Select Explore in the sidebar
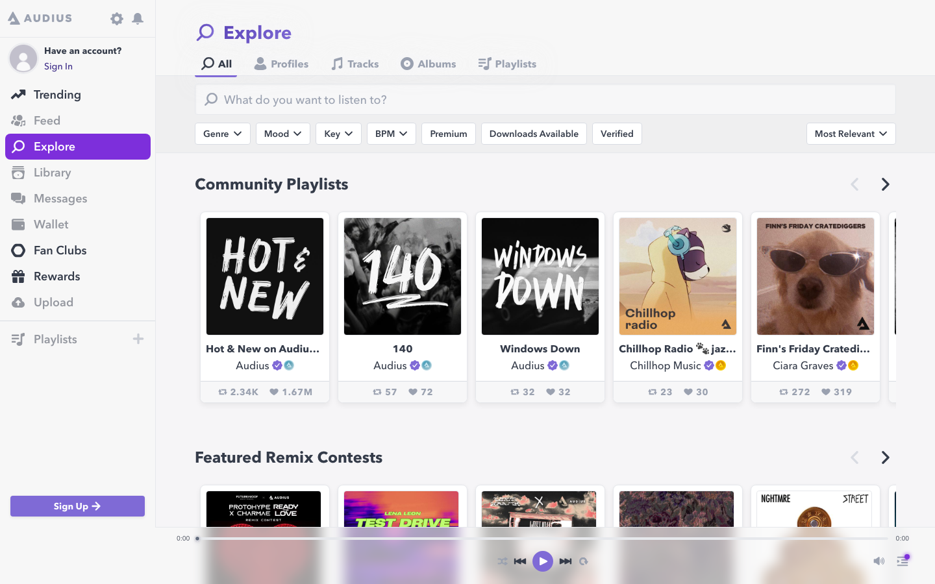Screen dimensions: 935x584 (78, 147)
